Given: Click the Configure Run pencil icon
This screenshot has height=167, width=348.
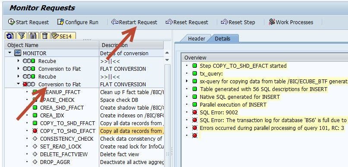Looking at the screenshot, I should coord(60,22).
